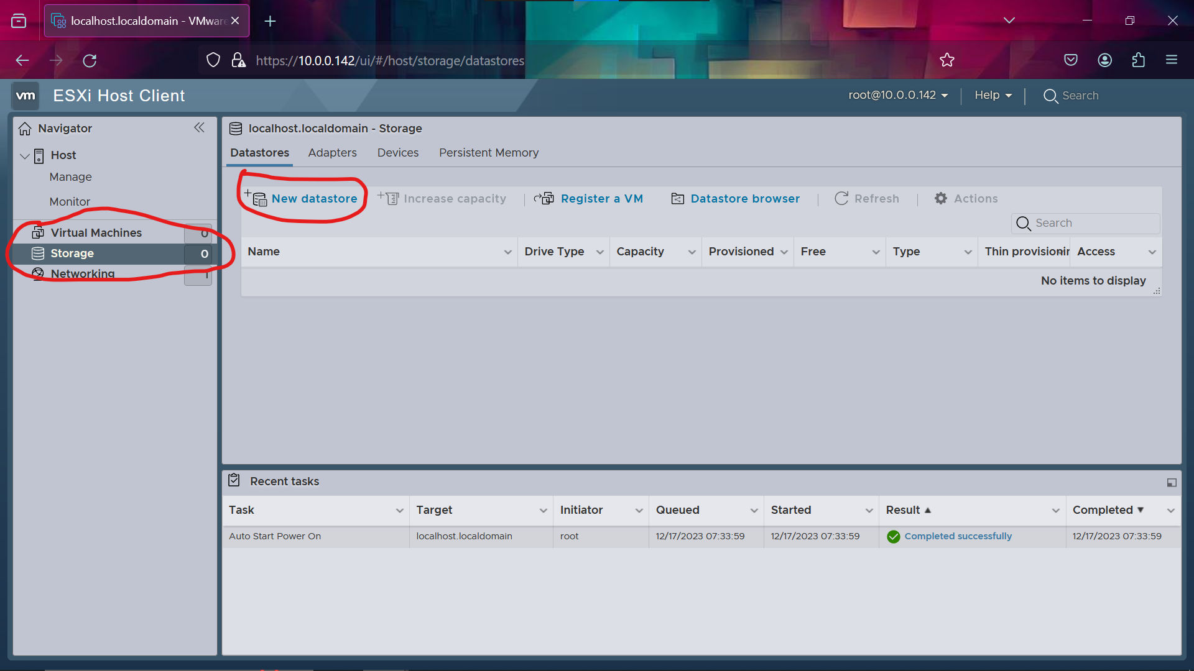This screenshot has height=671, width=1194.
Task: Click the green success checkmark icon
Action: click(x=894, y=537)
